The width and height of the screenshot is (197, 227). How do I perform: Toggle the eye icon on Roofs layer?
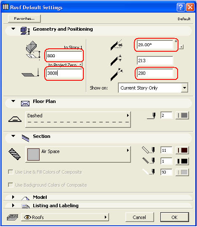point(27,217)
